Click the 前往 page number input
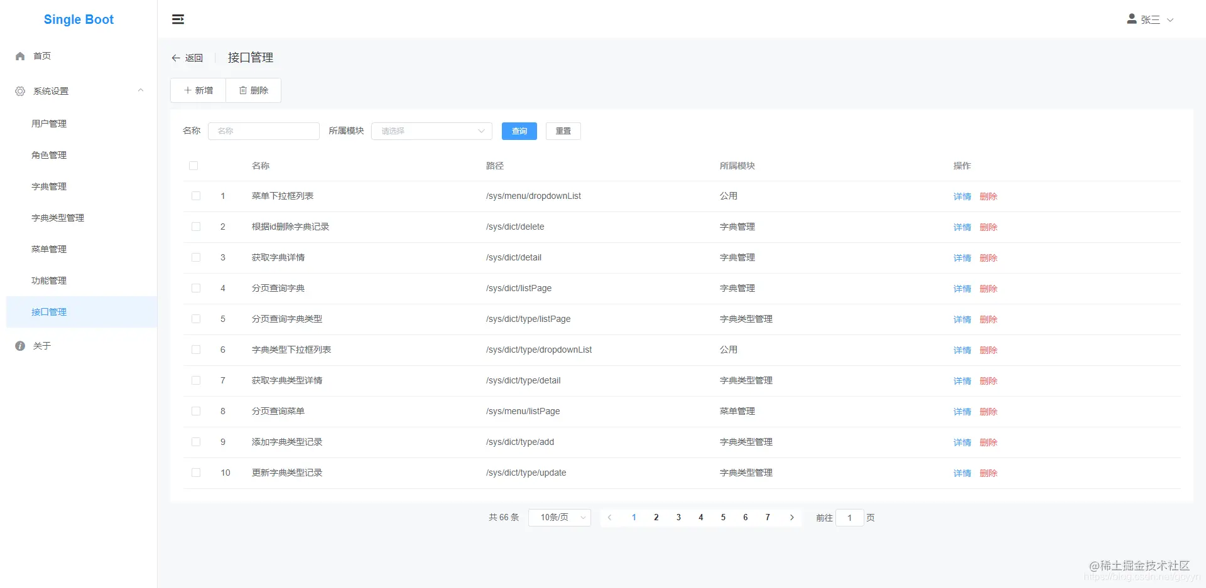Image resolution: width=1206 pixels, height=588 pixels. (x=849, y=518)
